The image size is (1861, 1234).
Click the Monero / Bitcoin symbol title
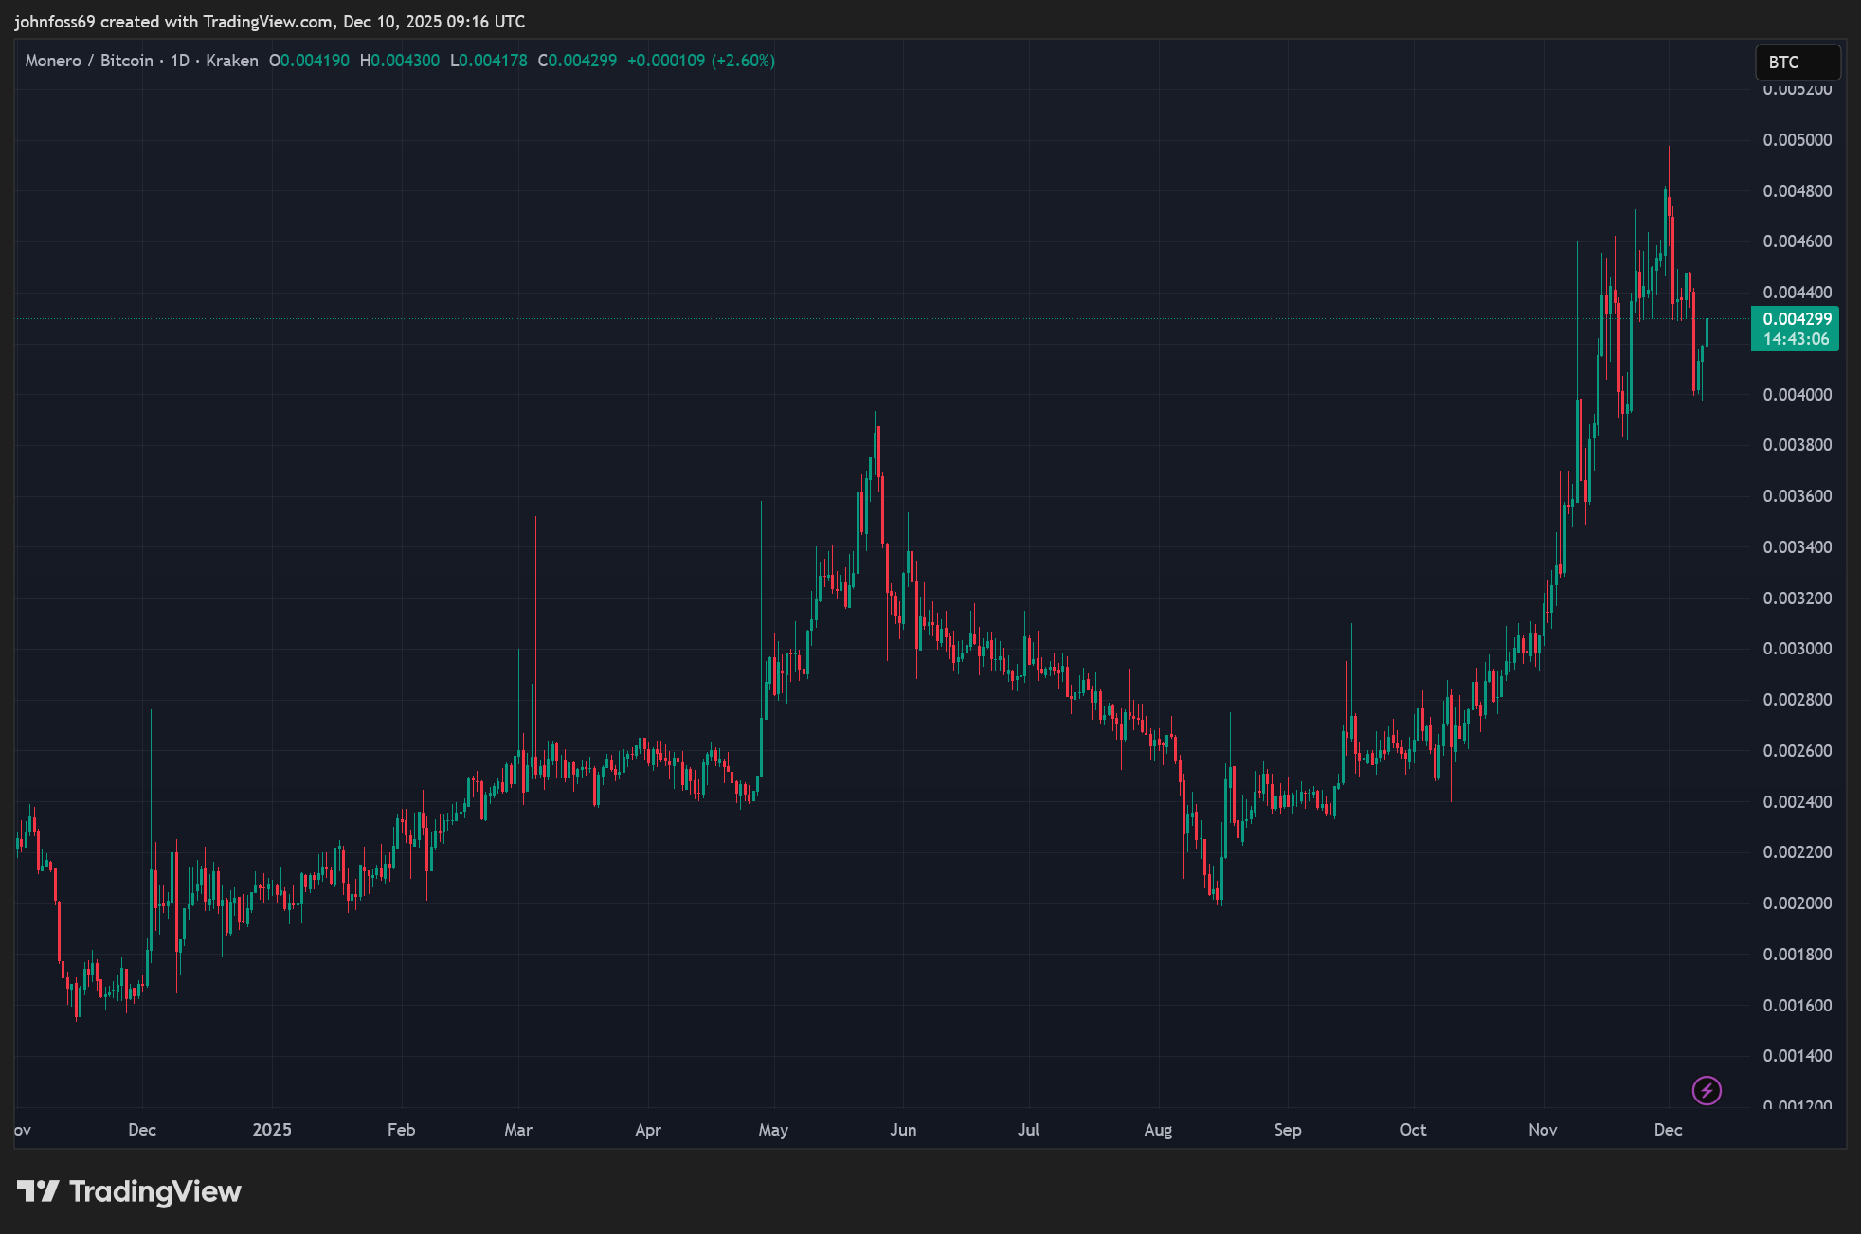click(89, 61)
